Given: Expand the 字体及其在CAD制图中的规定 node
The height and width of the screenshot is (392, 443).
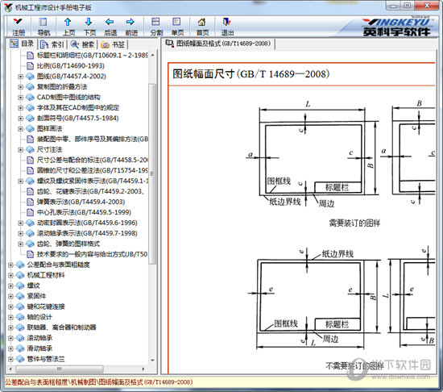Looking at the screenshot, I should (x=20, y=107).
